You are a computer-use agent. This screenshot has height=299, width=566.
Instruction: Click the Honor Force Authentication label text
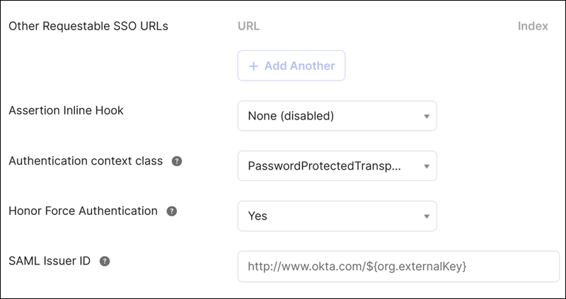[x=83, y=211]
